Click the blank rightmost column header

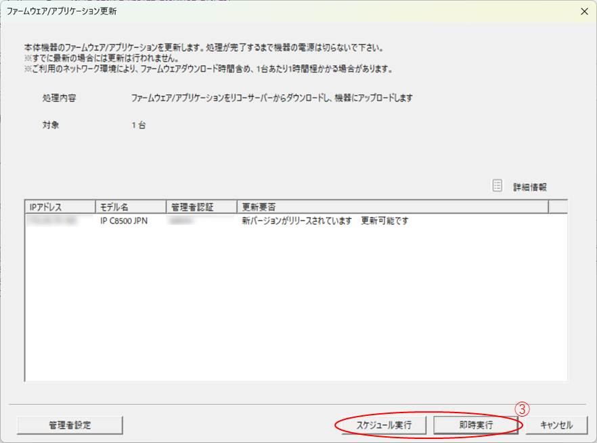pos(557,207)
